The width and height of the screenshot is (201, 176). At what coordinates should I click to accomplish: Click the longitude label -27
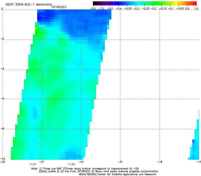42,162
